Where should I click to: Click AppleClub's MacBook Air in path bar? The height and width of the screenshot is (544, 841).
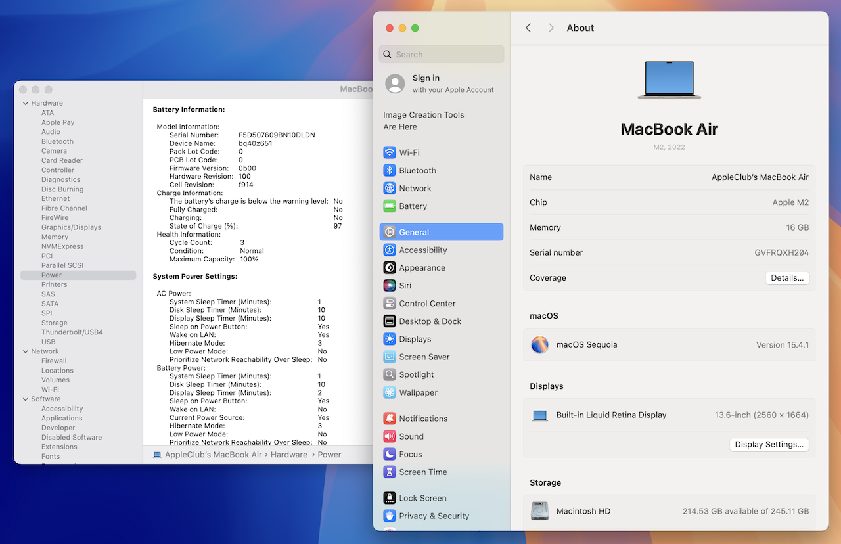click(x=213, y=455)
